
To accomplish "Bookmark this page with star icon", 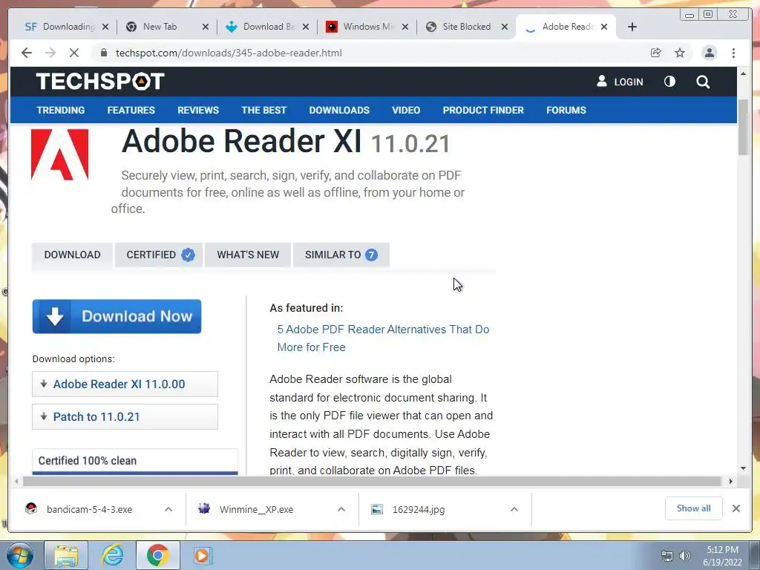I will 680,53.
